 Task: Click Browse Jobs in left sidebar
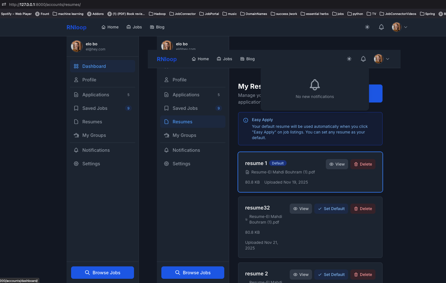[x=102, y=273]
